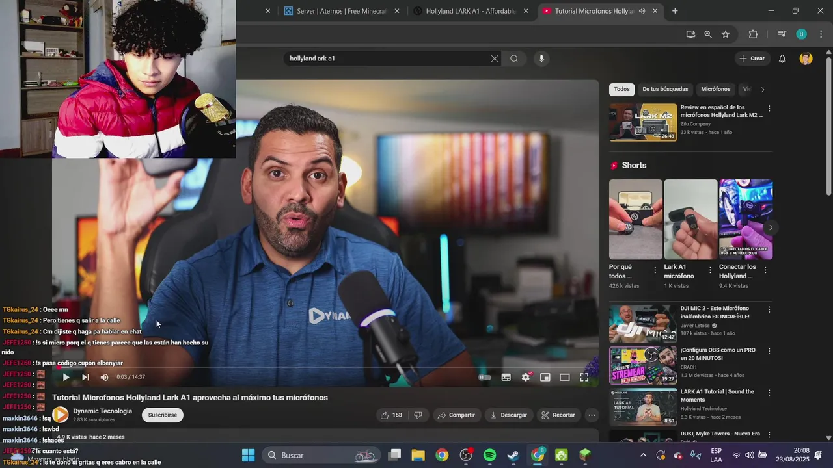Open the YouTube notifications bell
833x468 pixels.
click(x=782, y=58)
